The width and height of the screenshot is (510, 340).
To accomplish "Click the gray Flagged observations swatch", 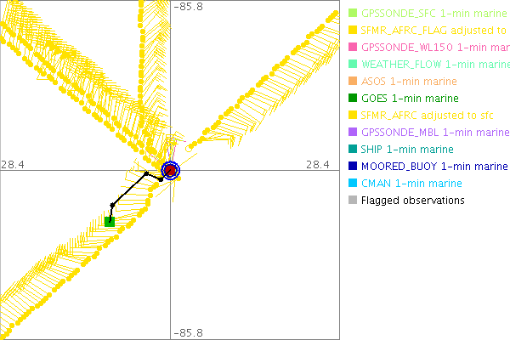I will click(x=353, y=201).
